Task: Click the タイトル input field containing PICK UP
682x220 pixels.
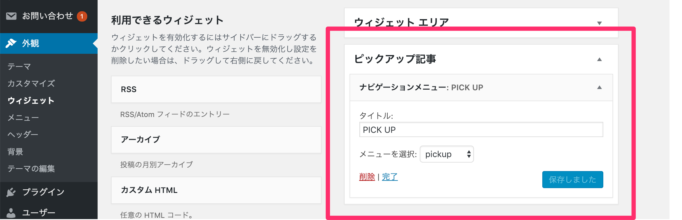Action: [481, 130]
